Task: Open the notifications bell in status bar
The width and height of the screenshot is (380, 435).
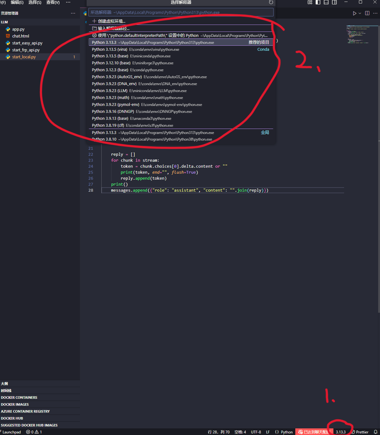Action: click(376, 432)
